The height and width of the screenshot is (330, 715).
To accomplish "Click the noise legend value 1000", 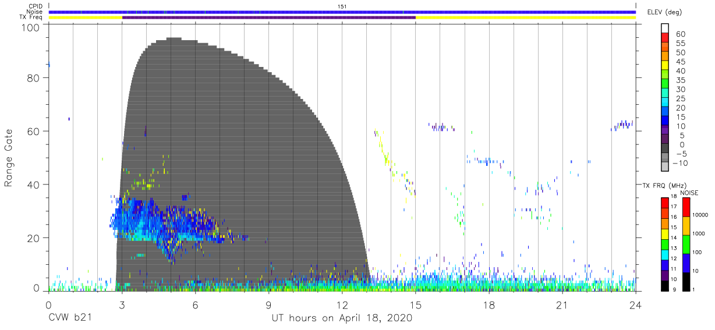I will coord(699,234).
